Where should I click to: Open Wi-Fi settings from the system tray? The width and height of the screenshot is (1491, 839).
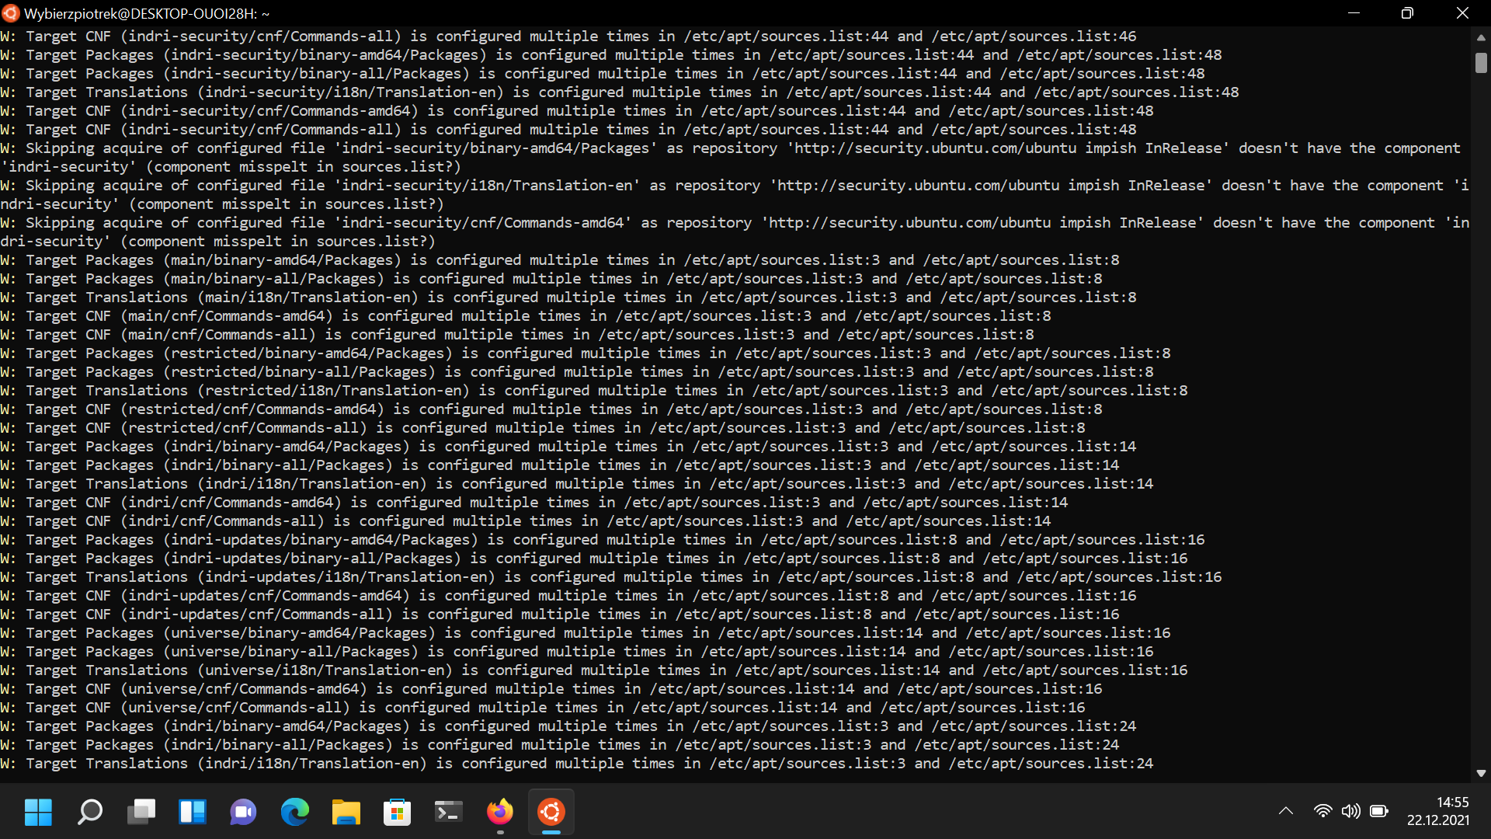1324,811
